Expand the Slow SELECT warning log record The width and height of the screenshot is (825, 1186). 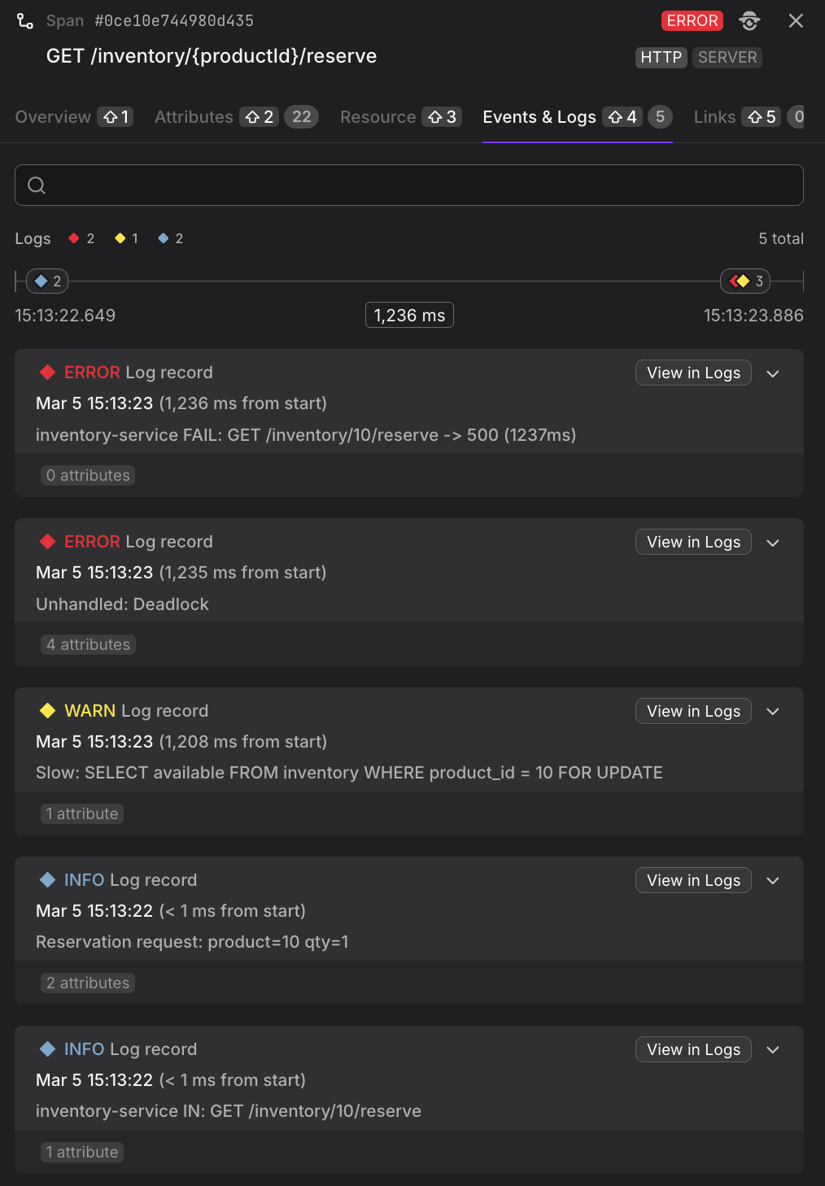[x=772, y=711]
